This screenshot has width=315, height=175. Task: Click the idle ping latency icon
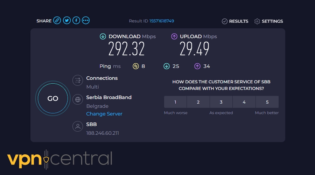tap(136, 66)
